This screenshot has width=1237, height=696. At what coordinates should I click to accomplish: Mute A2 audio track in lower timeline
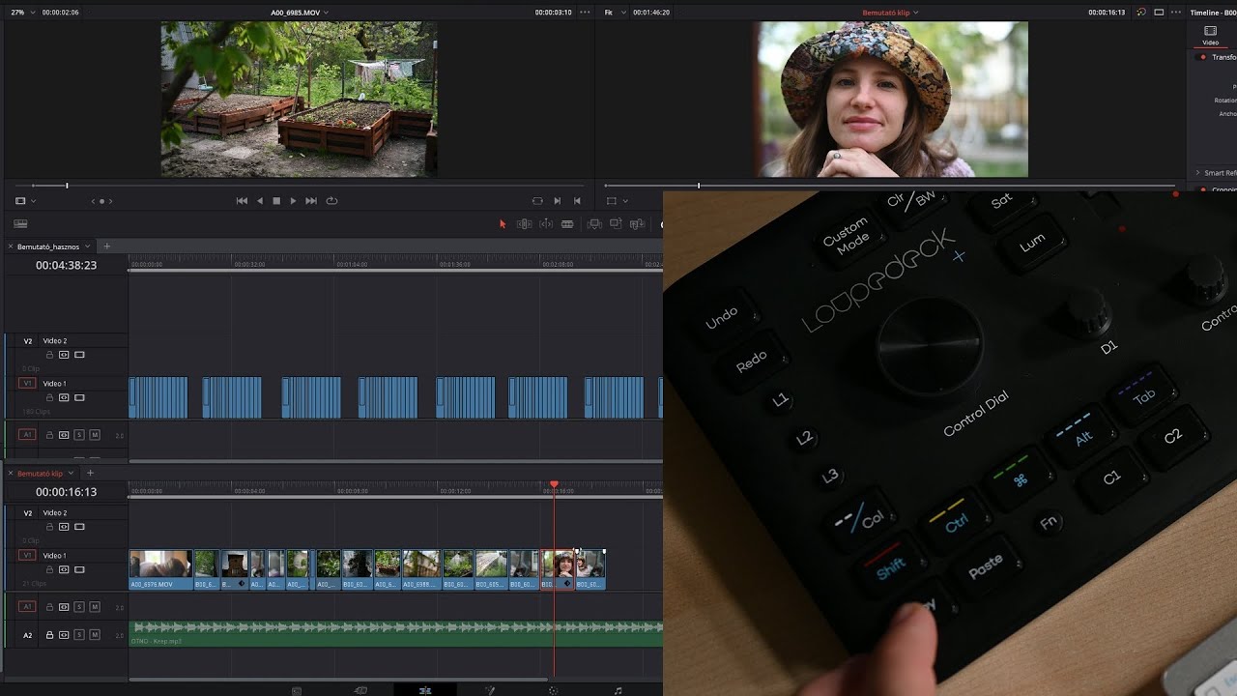point(95,635)
